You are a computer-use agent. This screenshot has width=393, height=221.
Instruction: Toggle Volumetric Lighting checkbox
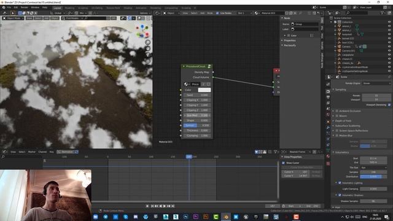pyautogui.click(x=340, y=183)
